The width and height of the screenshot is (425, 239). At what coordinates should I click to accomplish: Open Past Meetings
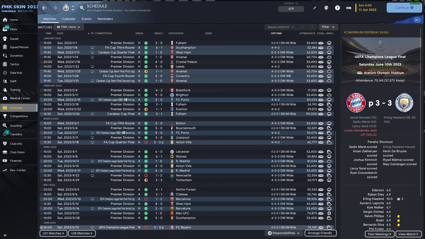[380, 234]
